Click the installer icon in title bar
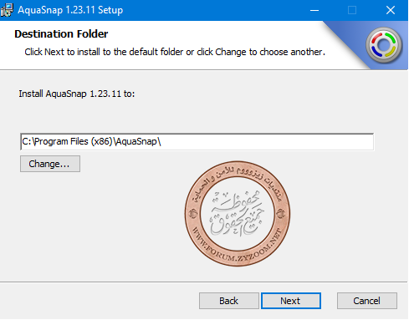 click(x=7, y=10)
